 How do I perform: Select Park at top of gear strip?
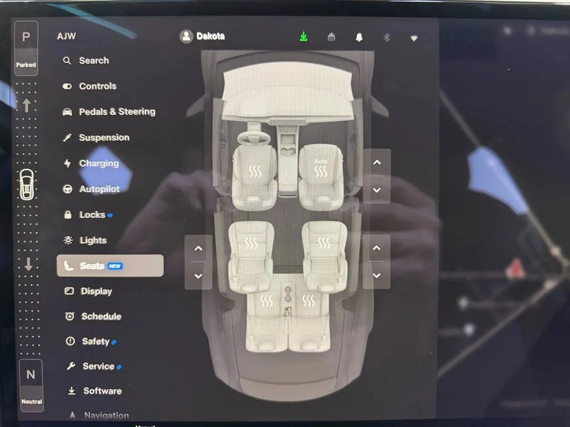click(x=26, y=48)
